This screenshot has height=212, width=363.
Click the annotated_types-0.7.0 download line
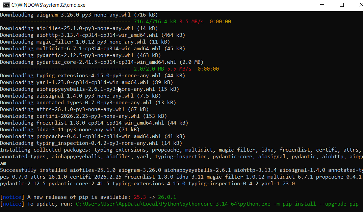click(x=88, y=103)
